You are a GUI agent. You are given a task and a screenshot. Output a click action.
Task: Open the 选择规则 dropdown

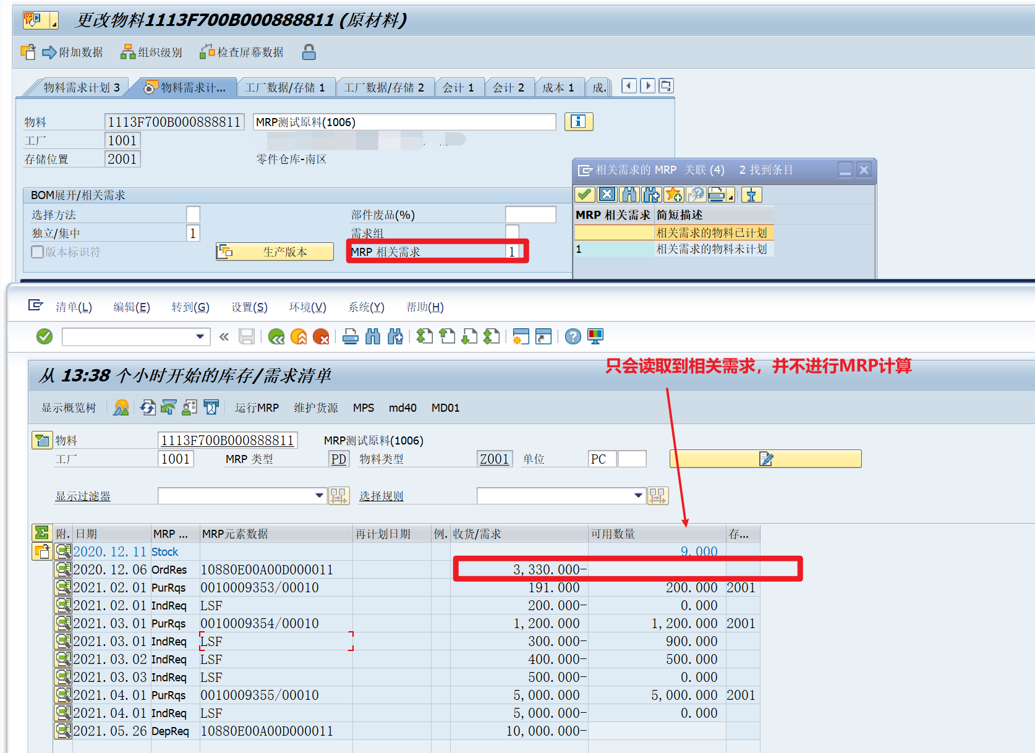(x=637, y=495)
